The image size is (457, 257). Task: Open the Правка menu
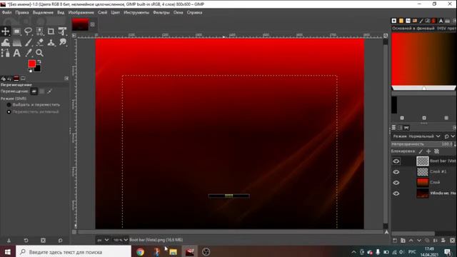point(22,13)
